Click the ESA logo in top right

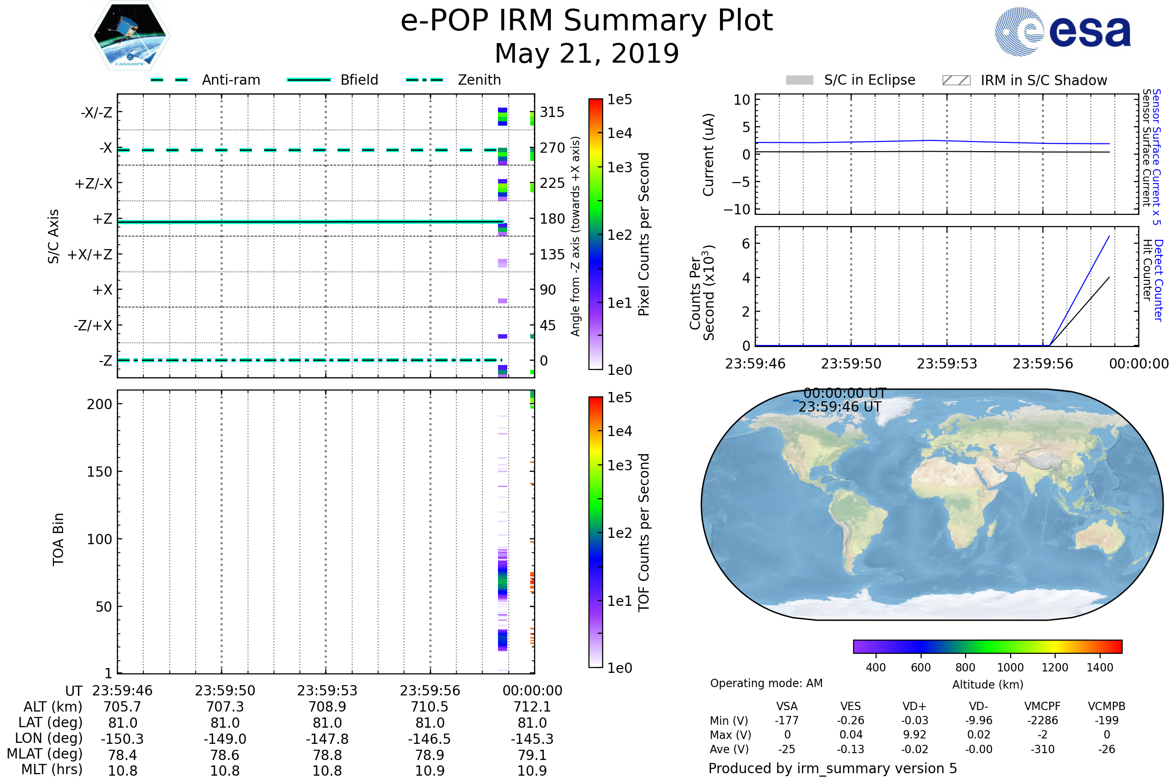coord(1062,32)
